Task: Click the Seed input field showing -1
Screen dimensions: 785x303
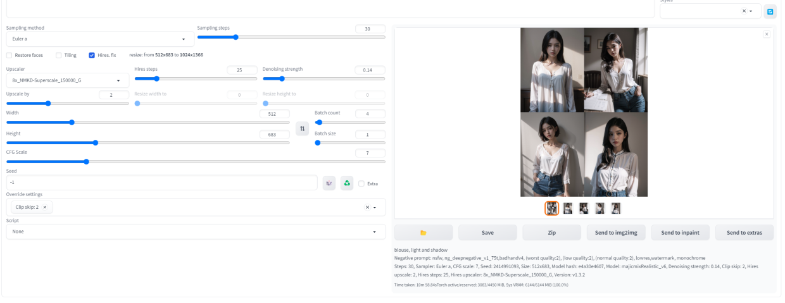Action: click(x=161, y=182)
